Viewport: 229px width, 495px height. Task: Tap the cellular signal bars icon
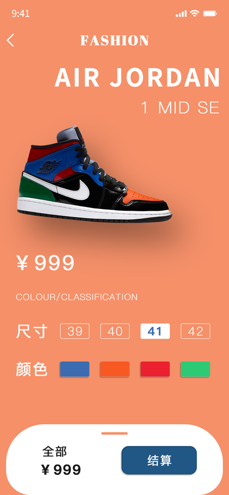(x=181, y=14)
